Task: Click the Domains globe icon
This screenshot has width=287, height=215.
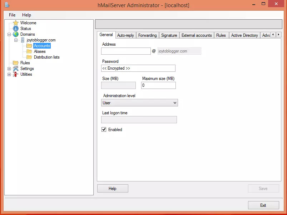Action: click(x=16, y=34)
